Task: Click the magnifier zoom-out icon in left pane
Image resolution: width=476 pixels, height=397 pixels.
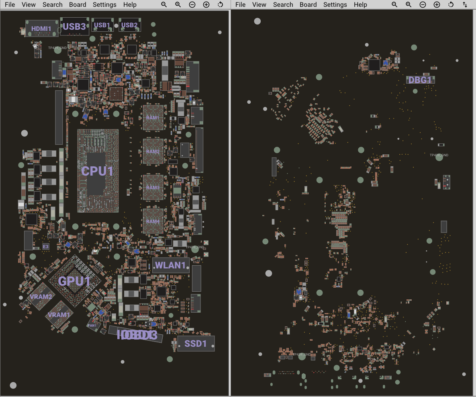Action: (x=164, y=4)
